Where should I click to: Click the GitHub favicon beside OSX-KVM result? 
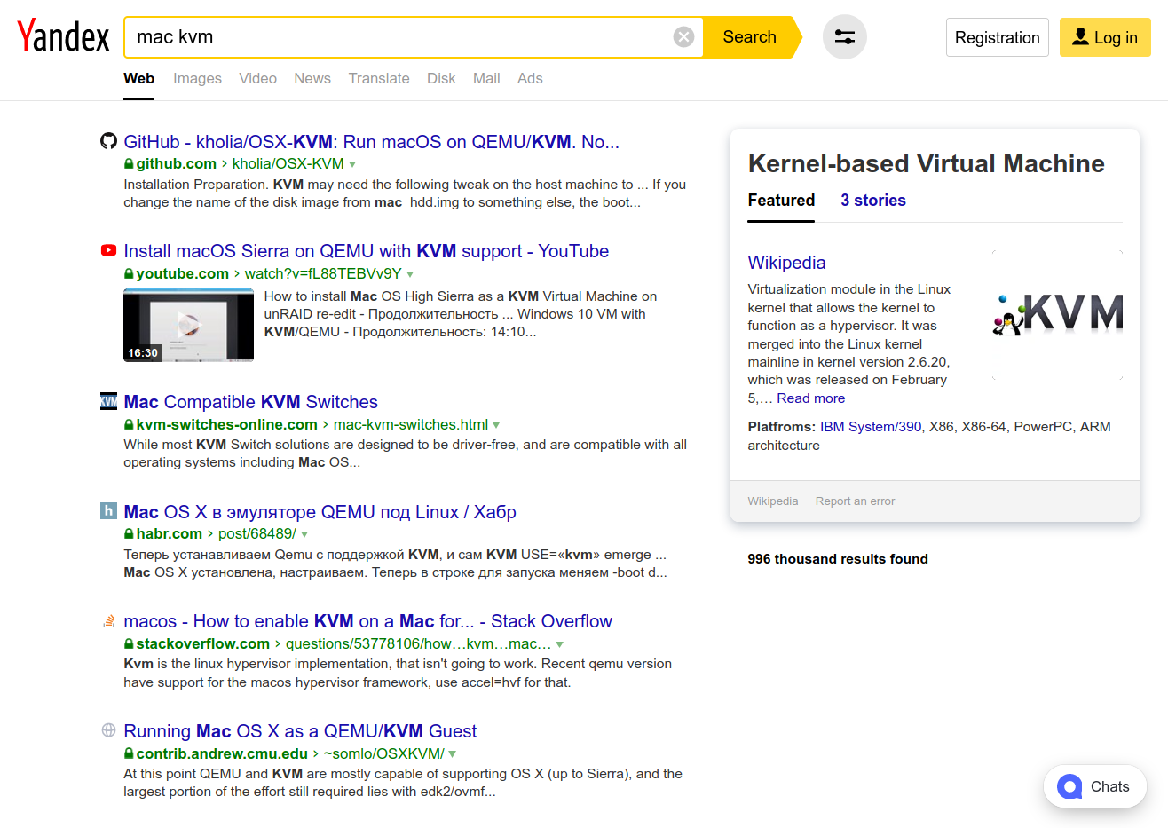coord(108,140)
